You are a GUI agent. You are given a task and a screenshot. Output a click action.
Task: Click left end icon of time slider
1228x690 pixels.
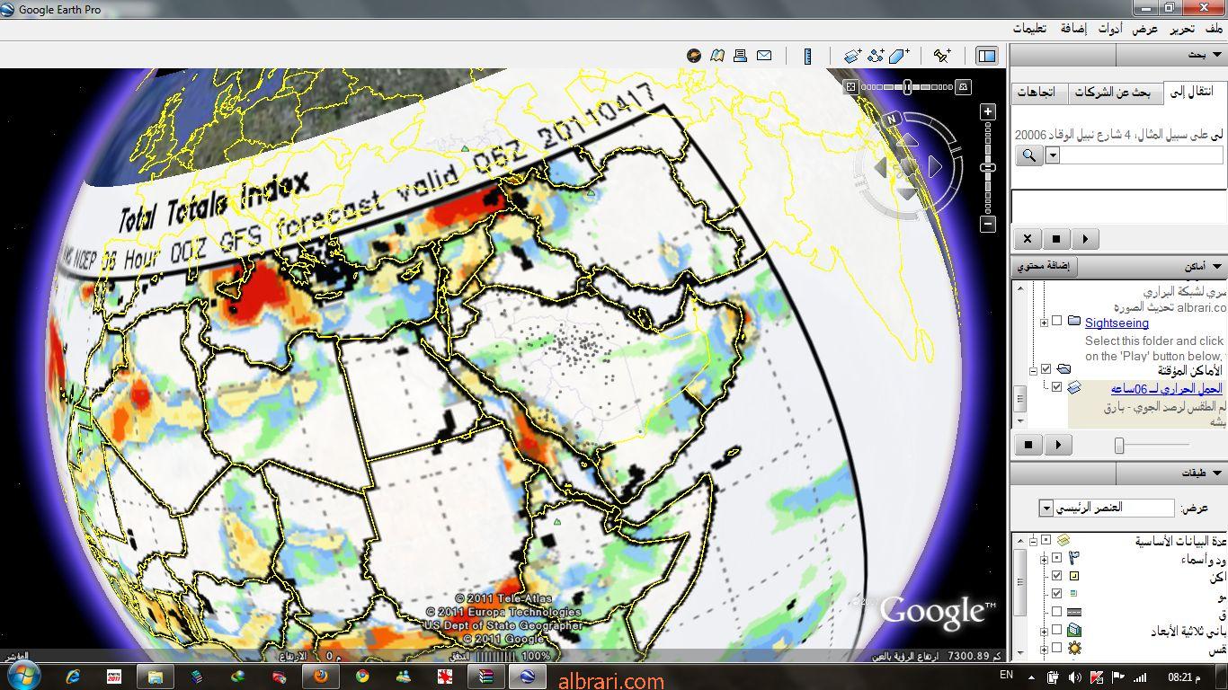click(x=850, y=86)
